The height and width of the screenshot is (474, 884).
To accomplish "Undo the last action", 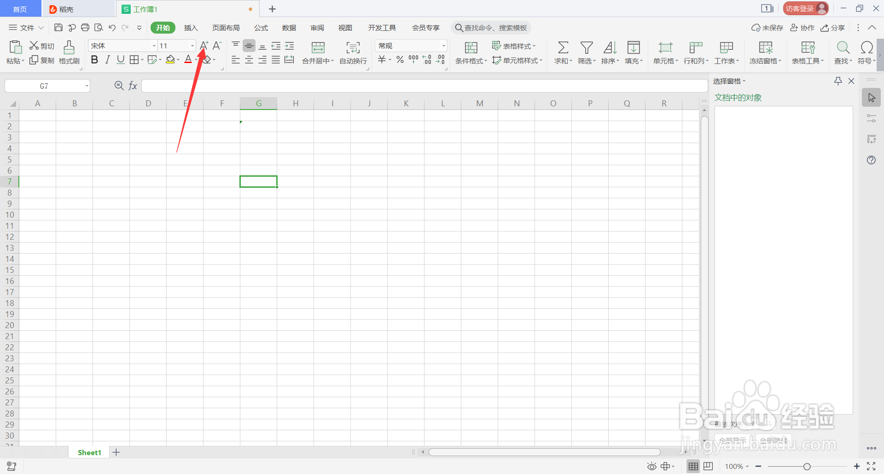I will tap(112, 28).
